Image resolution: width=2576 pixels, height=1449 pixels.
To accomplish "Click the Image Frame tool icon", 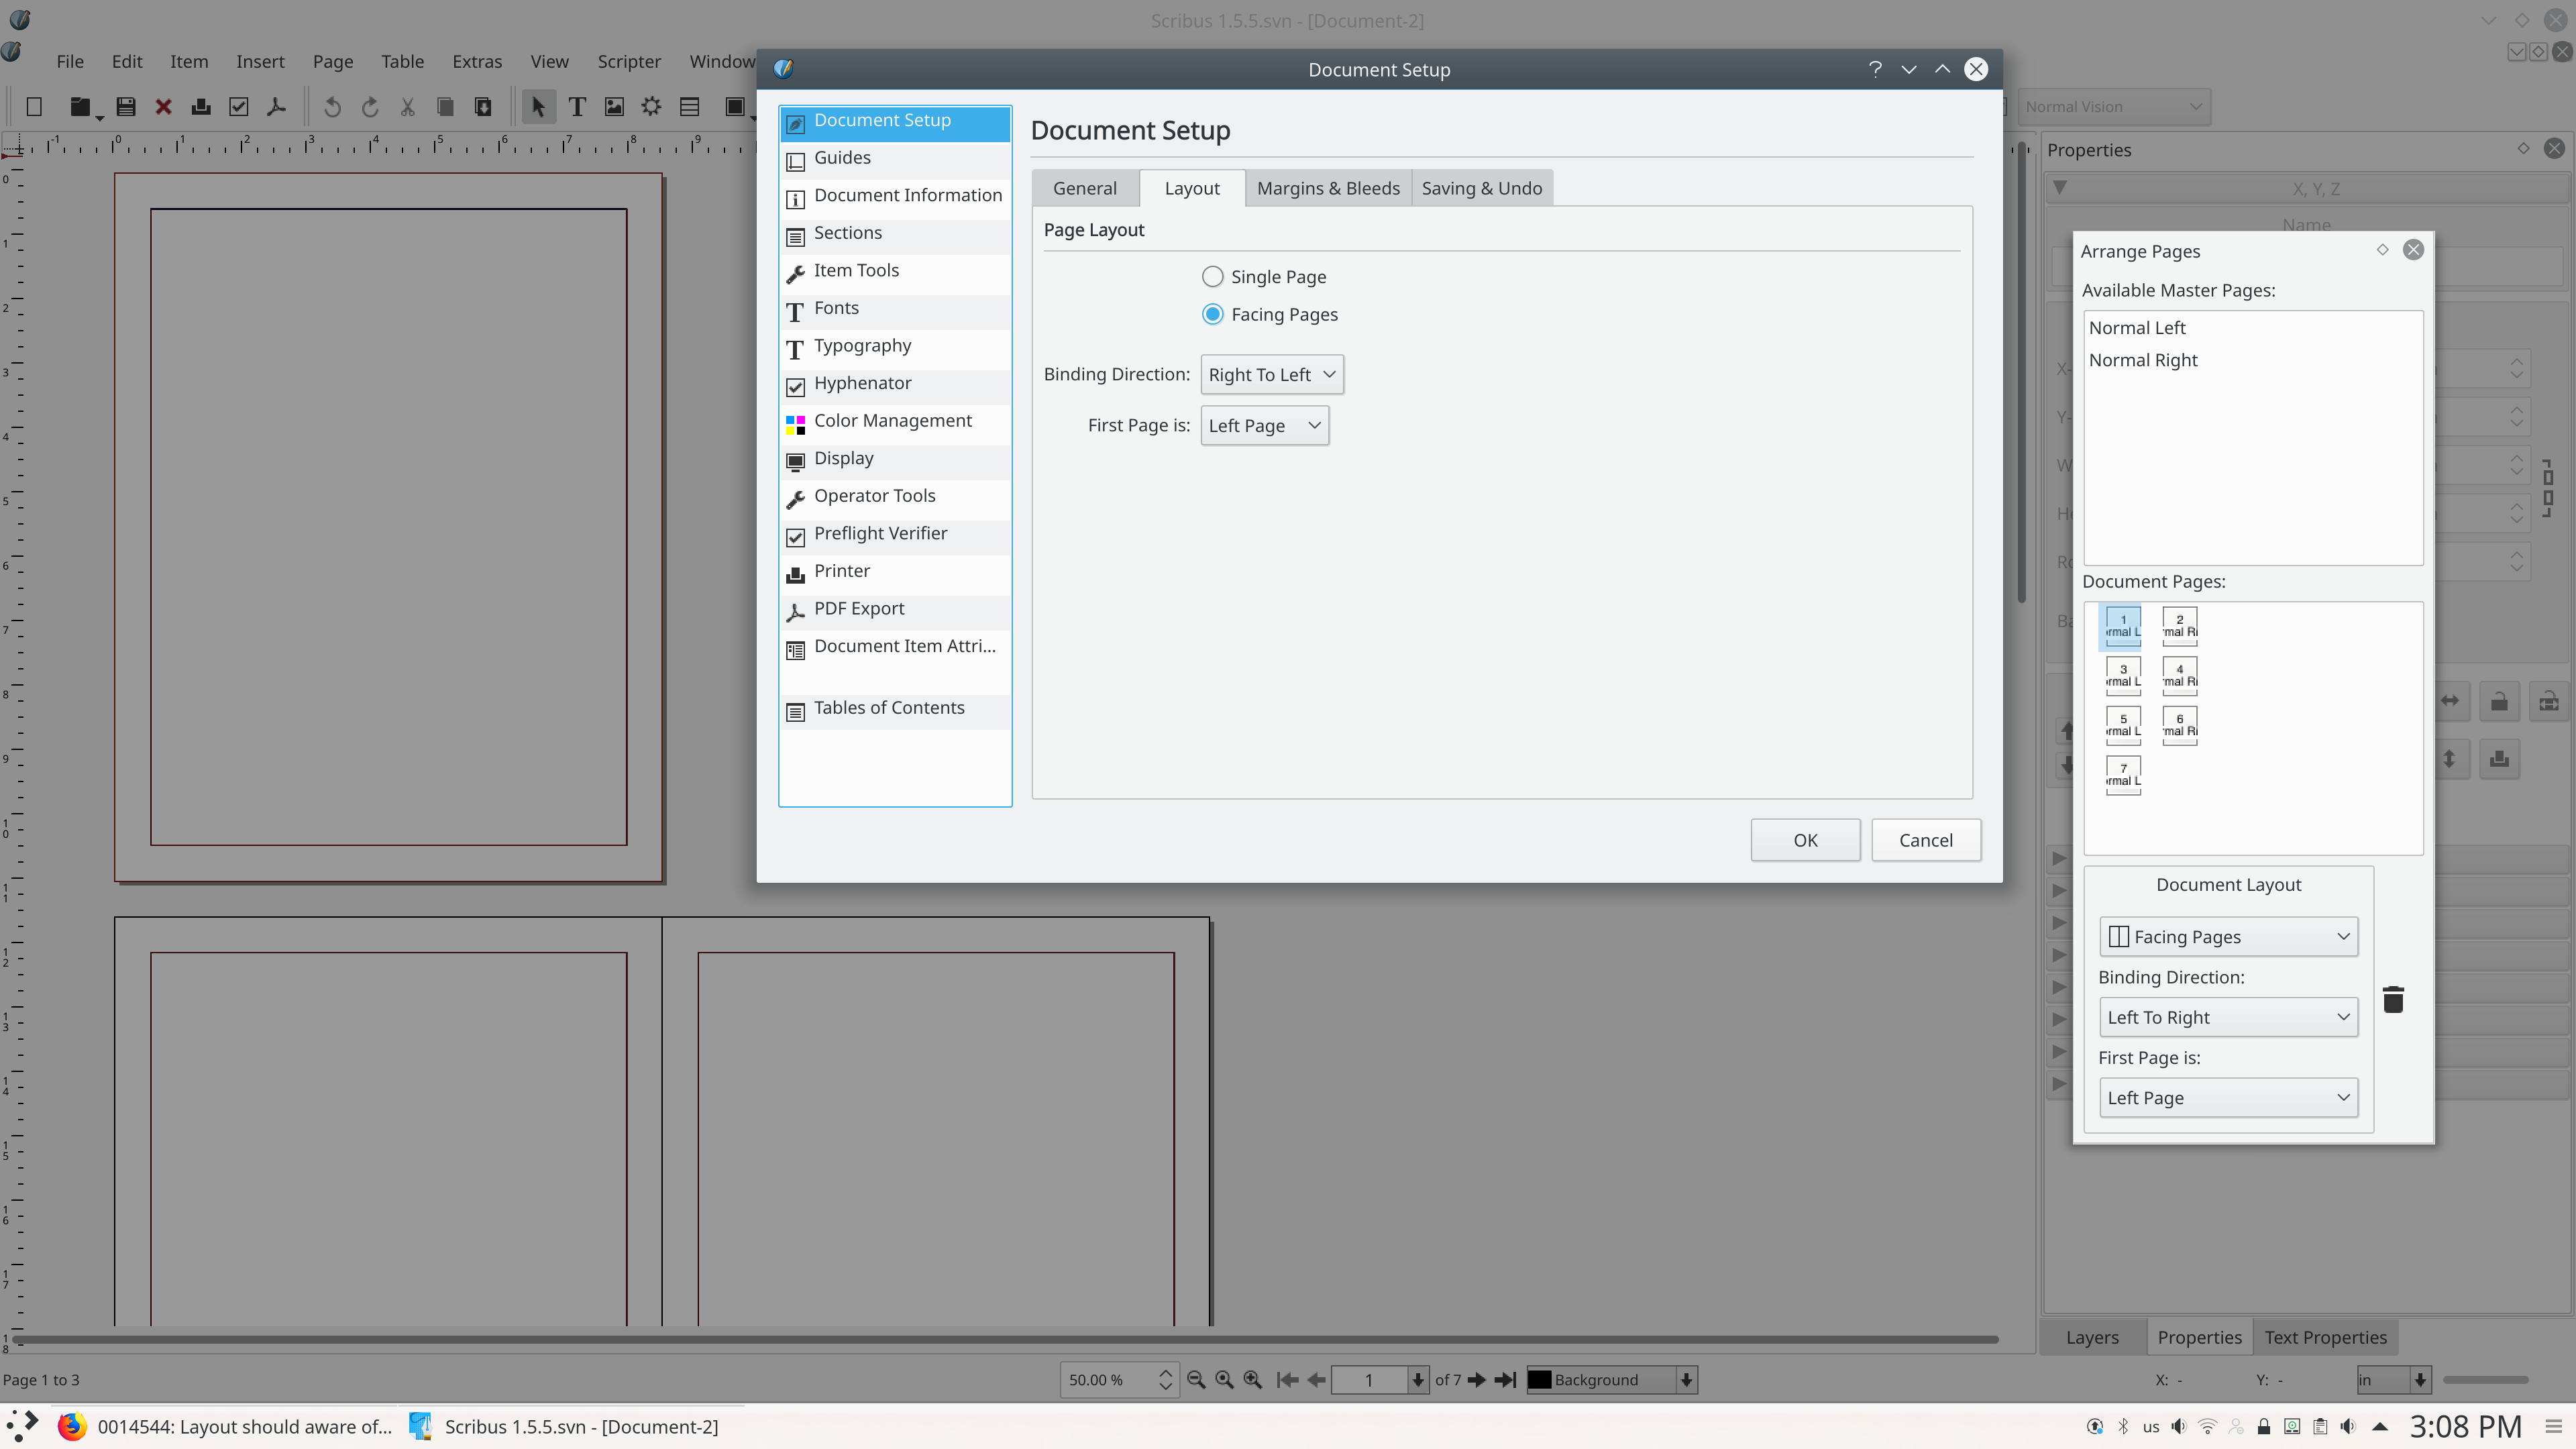I will pos(614,107).
